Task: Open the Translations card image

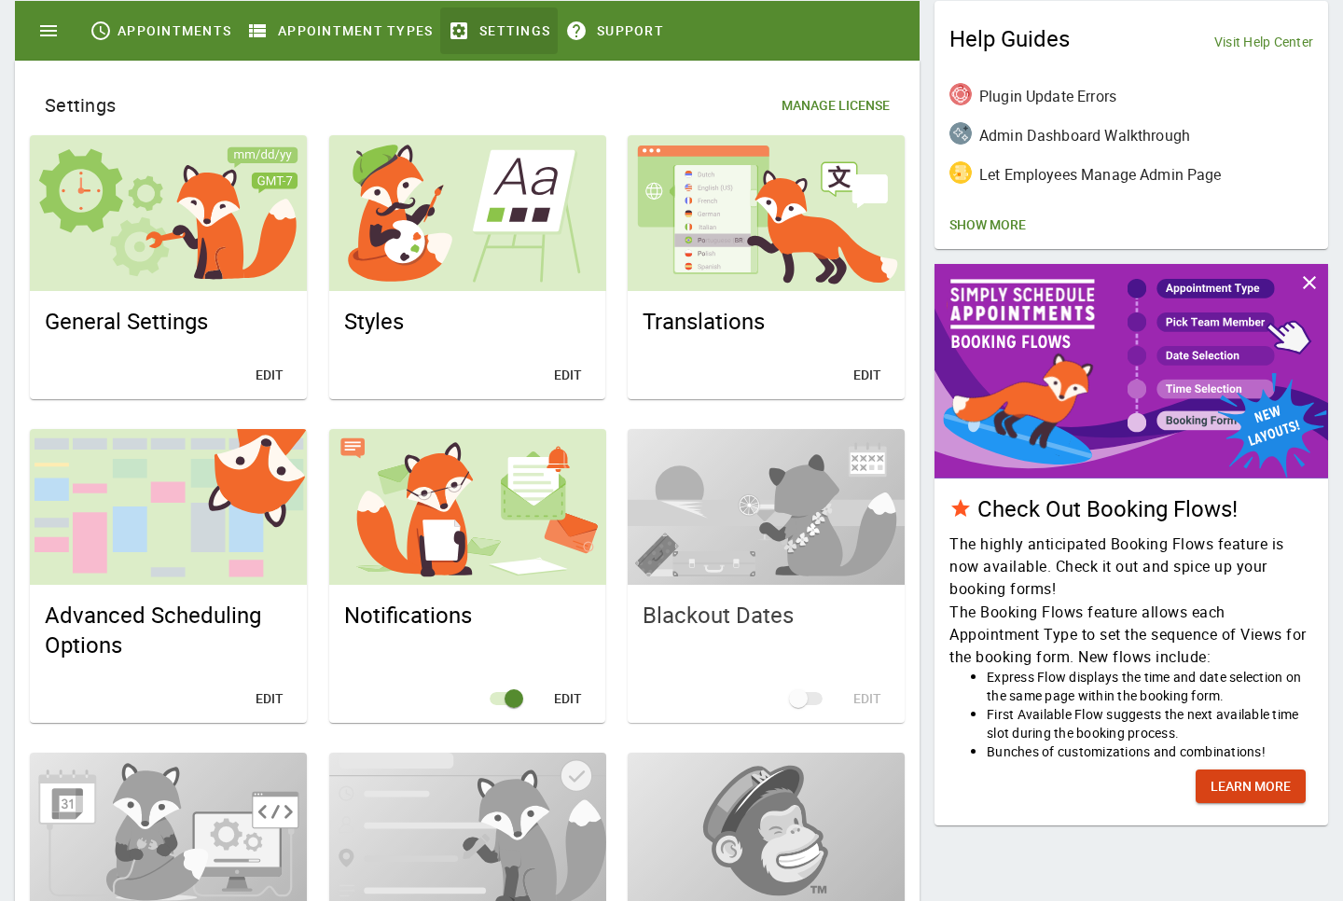Action: point(766,214)
